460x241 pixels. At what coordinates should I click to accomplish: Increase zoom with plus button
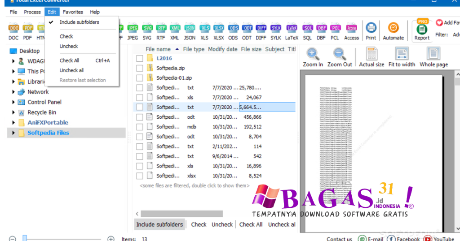[111, 239]
